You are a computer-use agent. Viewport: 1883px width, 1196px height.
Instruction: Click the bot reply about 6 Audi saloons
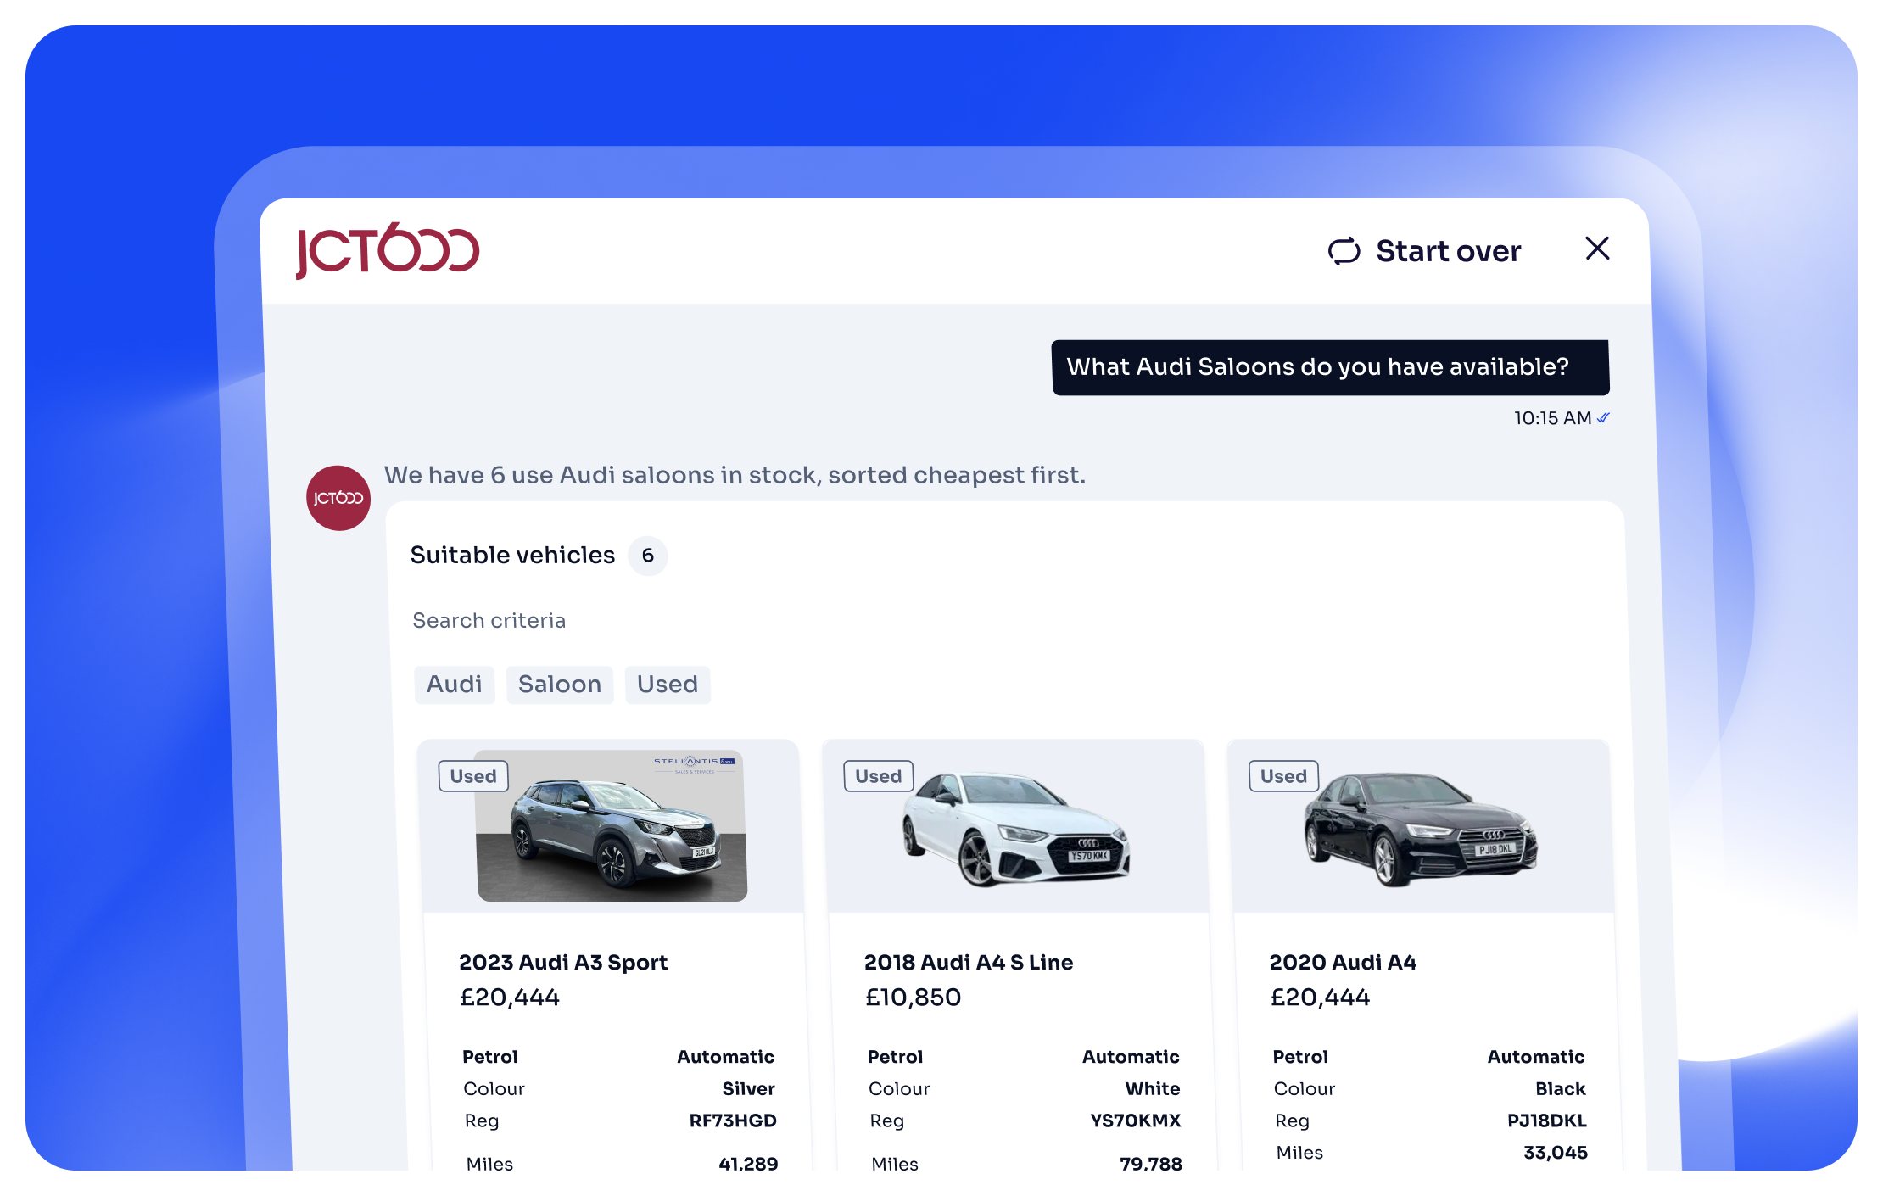coord(735,475)
